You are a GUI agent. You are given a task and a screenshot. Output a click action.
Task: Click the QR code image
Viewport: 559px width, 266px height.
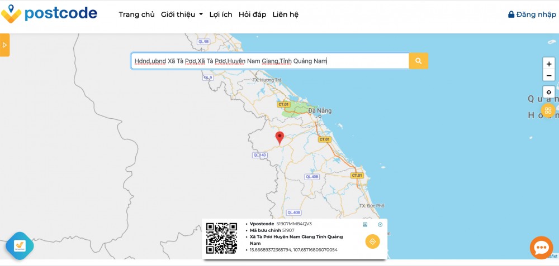pyautogui.click(x=222, y=238)
